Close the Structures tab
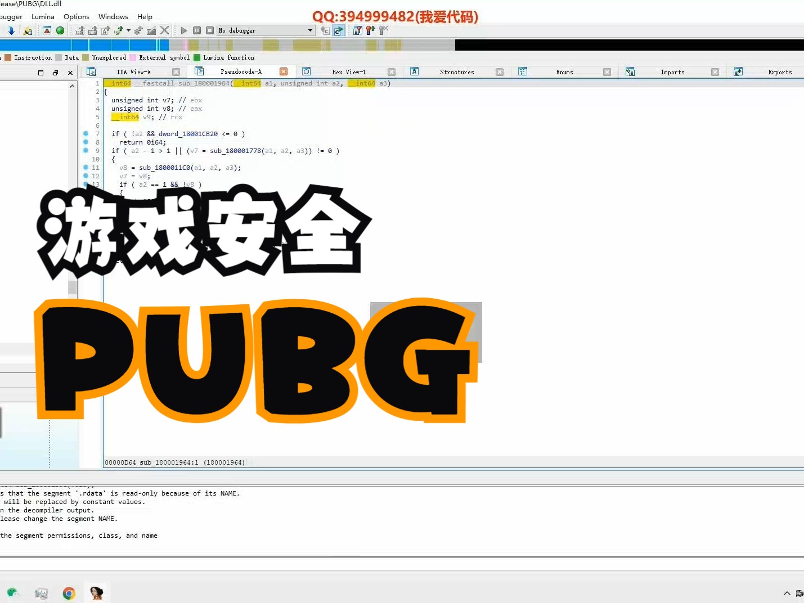 pyautogui.click(x=500, y=72)
